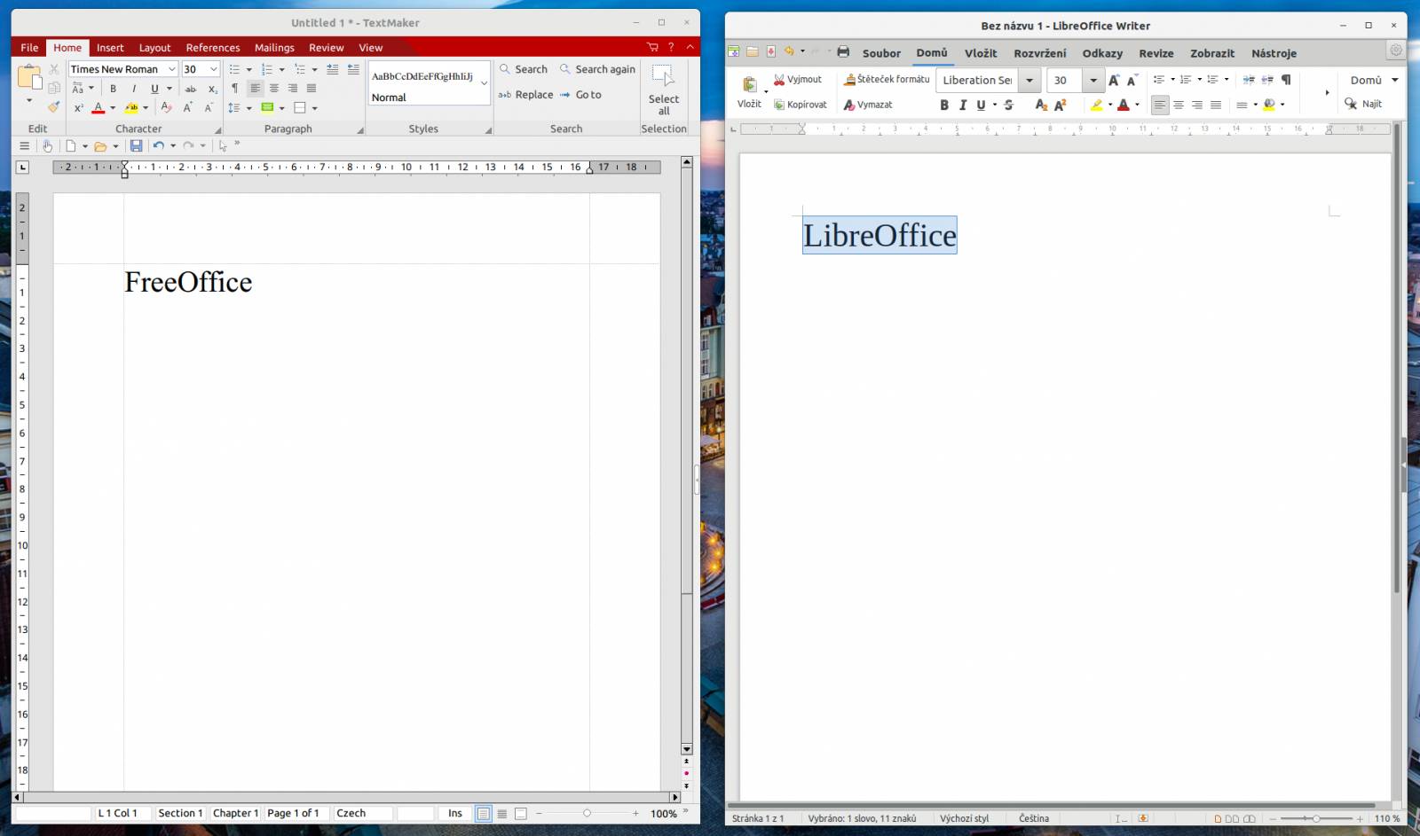Click the shopping cart icon in TextMaker
This screenshot has height=836, width=1420.
[652, 47]
